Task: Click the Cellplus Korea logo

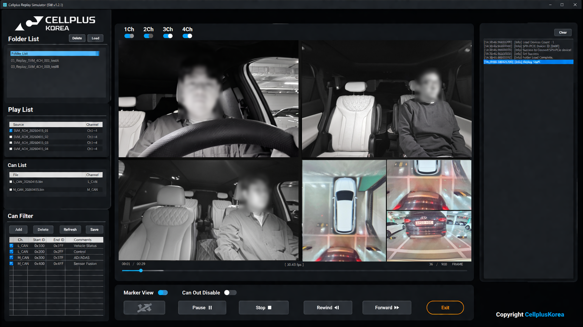Action: (x=55, y=23)
